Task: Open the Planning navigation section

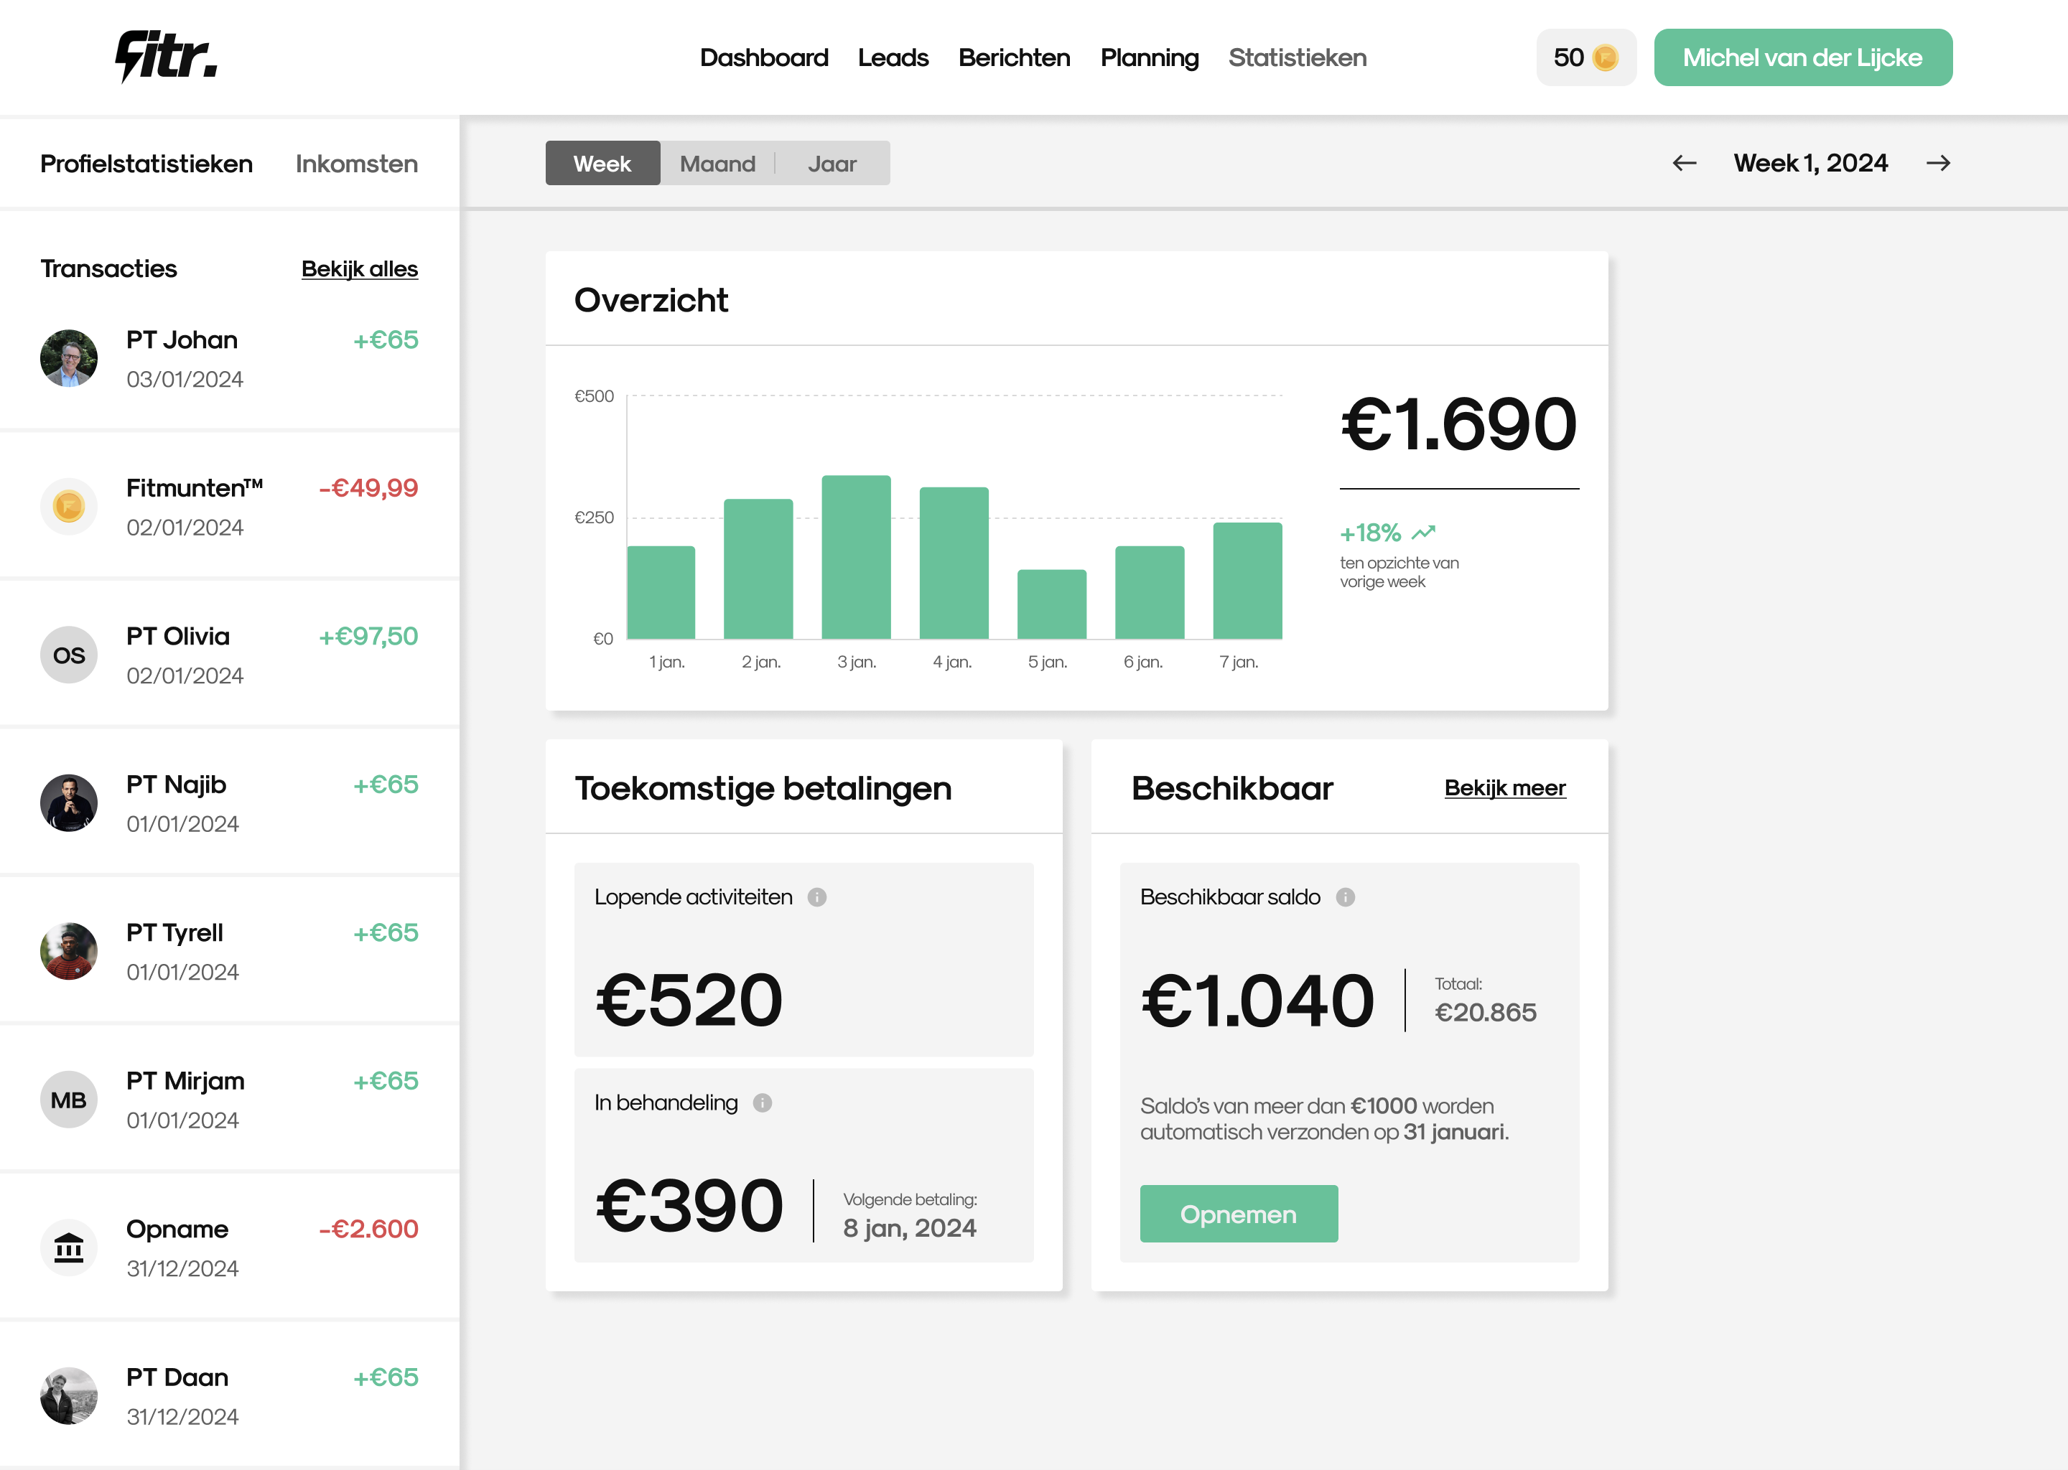Action: coord(1149,56)
